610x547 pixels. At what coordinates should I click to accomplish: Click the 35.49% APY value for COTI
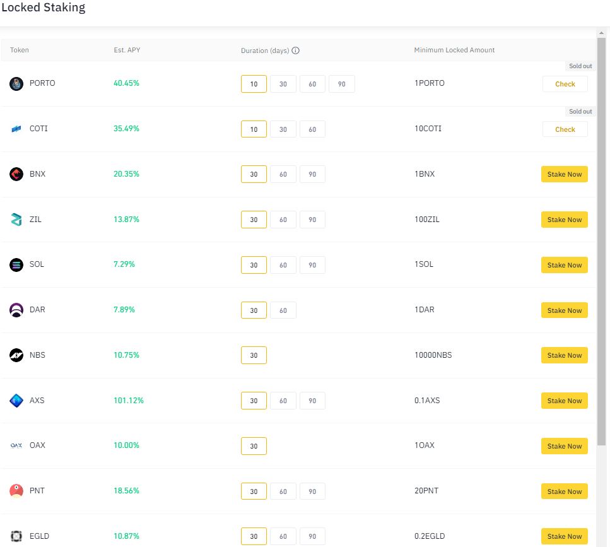(x=126, y=128)
